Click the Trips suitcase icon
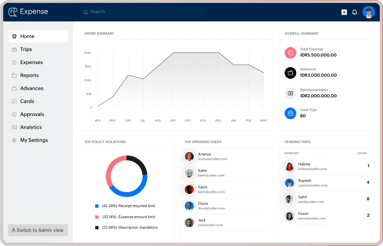Image resolution: width=383 pixels, height=246 pixels. (15, 49)
